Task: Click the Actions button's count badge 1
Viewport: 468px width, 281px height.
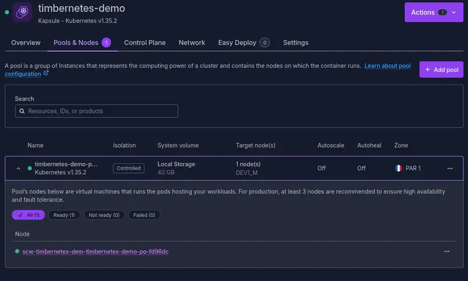Action: [442, 12]
